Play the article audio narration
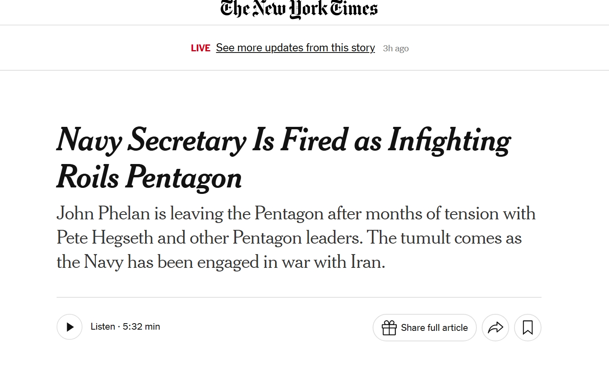Viewport: 609px width, 366px height. (70, 327)
